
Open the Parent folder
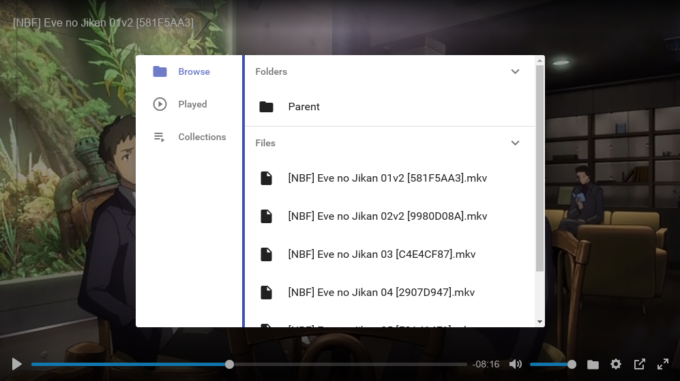pyautogui.click(x=390, y=107)
